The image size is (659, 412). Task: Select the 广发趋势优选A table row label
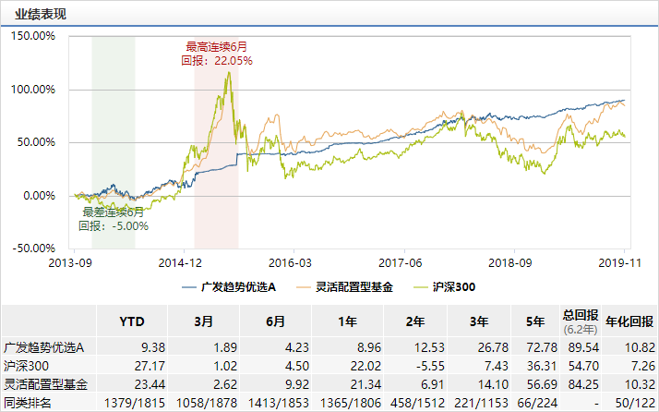click(x=44, y=347)
